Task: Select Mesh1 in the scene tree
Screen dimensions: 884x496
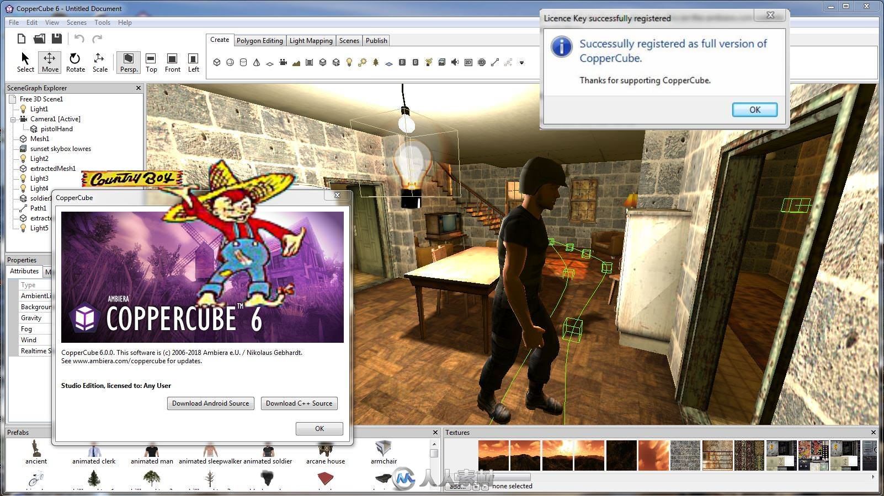Action: 40,139
